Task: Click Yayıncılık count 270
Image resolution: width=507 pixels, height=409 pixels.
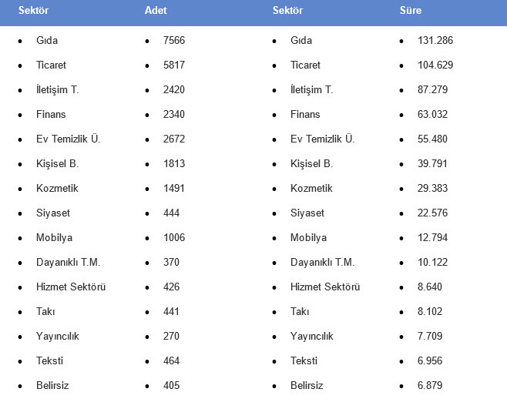Action: [x=171, y=337]
